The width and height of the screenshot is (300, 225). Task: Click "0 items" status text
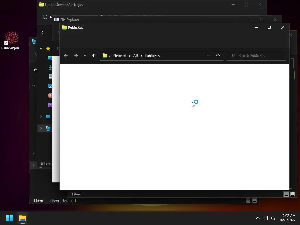coord(46,164)
